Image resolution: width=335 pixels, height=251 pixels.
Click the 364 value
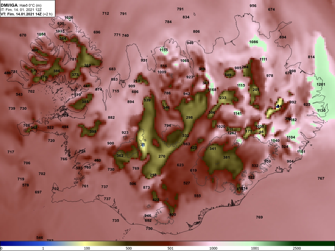point(63,38)
